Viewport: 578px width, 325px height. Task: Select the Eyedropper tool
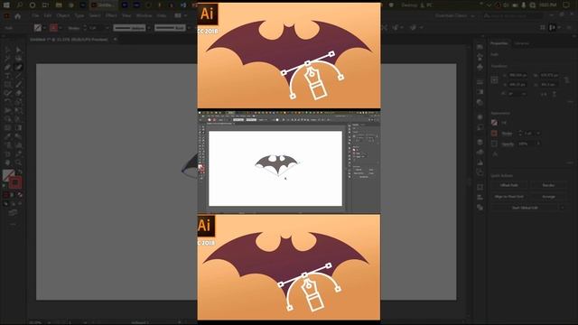pyautogui.click(x=7, y=136)
